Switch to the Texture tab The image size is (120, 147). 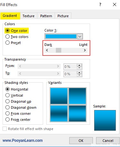coord(28,16)
